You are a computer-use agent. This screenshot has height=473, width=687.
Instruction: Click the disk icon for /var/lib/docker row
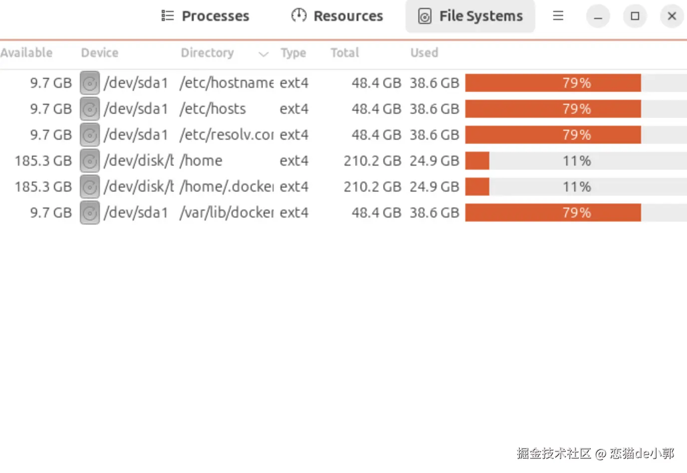90,213
